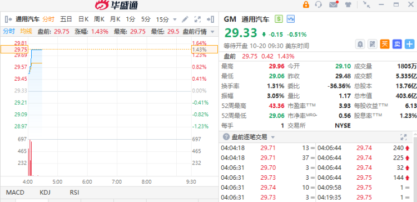Switch chart to 15分 interval
This screenshot has width=417, height=202.
click(x=162, y=19)
